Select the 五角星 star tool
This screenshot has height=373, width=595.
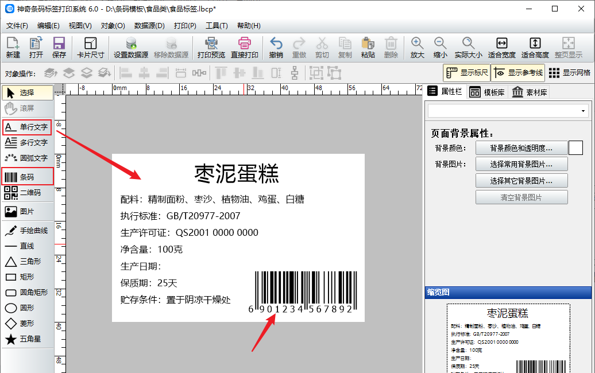27,339
